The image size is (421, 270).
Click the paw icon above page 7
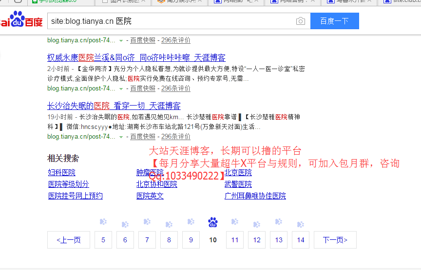[x=147, y=222]
